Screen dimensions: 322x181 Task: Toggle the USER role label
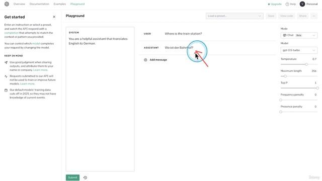(147, 34)
